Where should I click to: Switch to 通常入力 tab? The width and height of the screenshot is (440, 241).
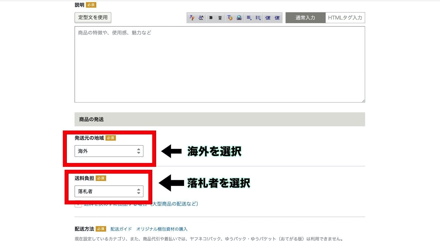coord(305,18)
